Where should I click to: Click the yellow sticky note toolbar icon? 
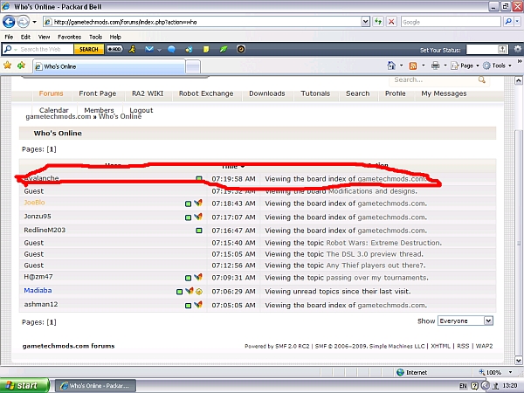(206, 50)
